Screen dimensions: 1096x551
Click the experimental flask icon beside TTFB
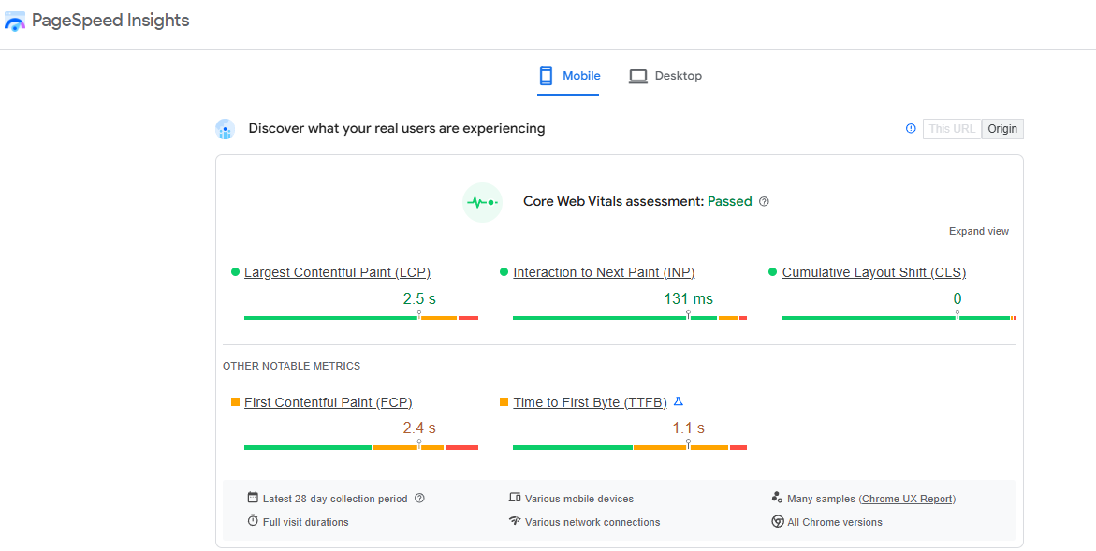click(x=678, y=401)
